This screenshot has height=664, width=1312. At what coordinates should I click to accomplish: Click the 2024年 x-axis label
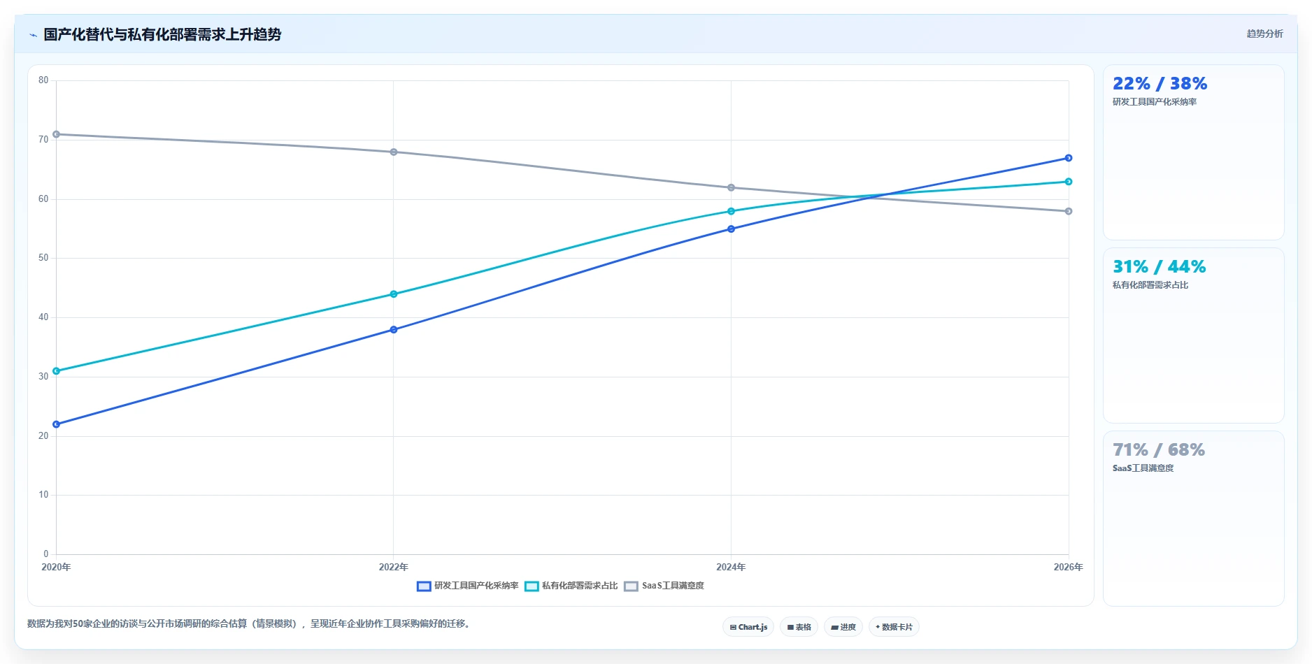pos(731,567)
